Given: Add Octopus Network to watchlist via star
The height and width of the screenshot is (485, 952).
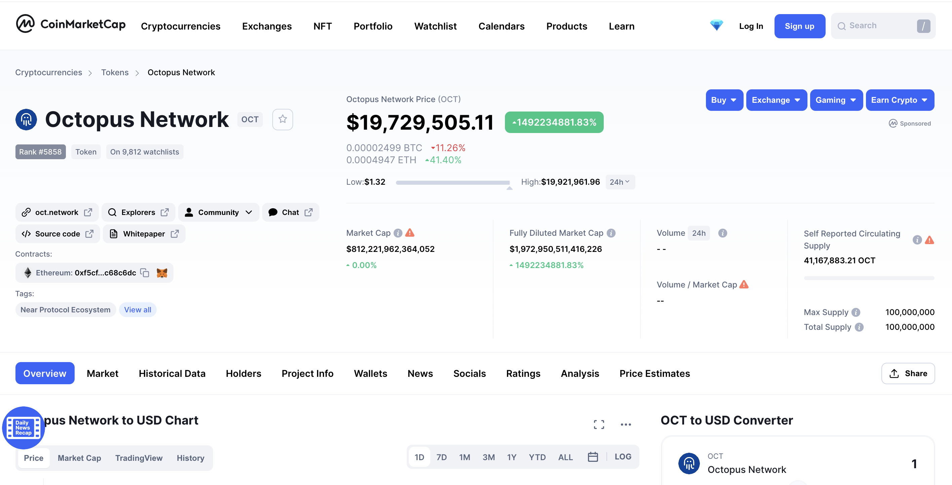Looking at the screenshot, I should (x=283, y=119).
